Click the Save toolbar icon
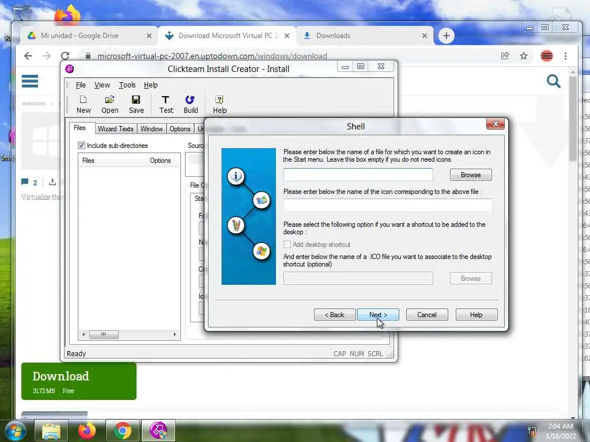590x442 pixels. click(x=136, y=104)
